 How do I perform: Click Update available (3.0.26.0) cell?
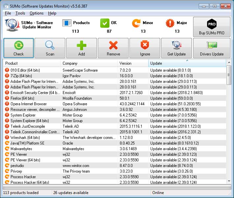click(x=171, y=171)
